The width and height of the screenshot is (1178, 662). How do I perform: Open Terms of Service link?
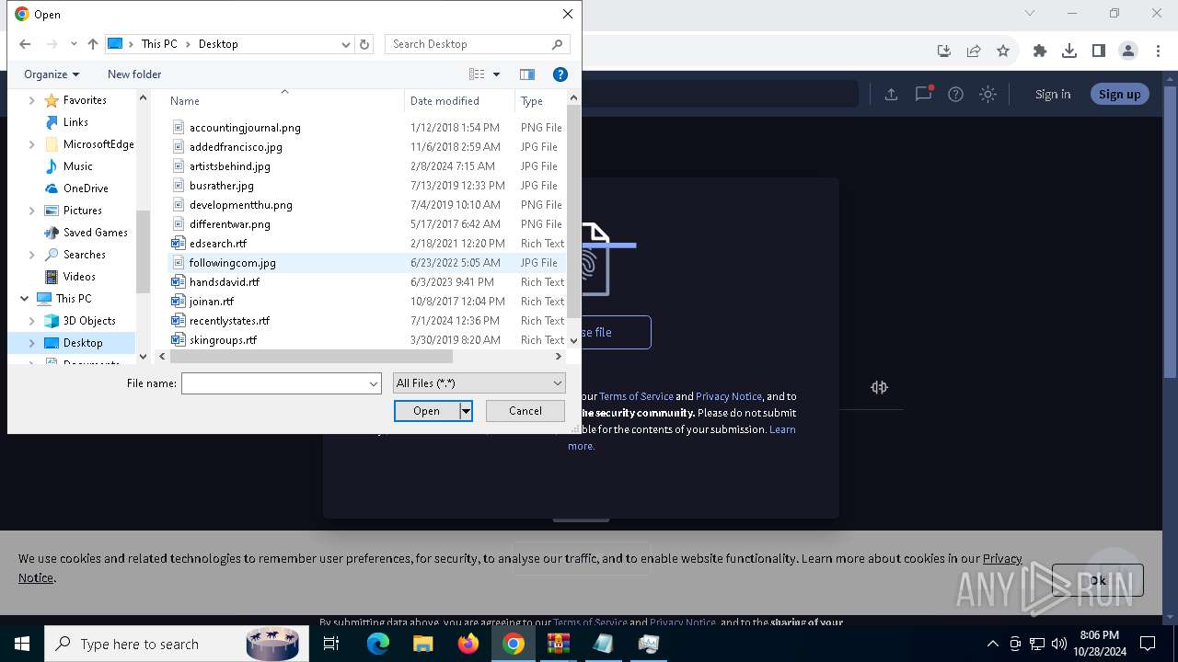tap(636, 396)
